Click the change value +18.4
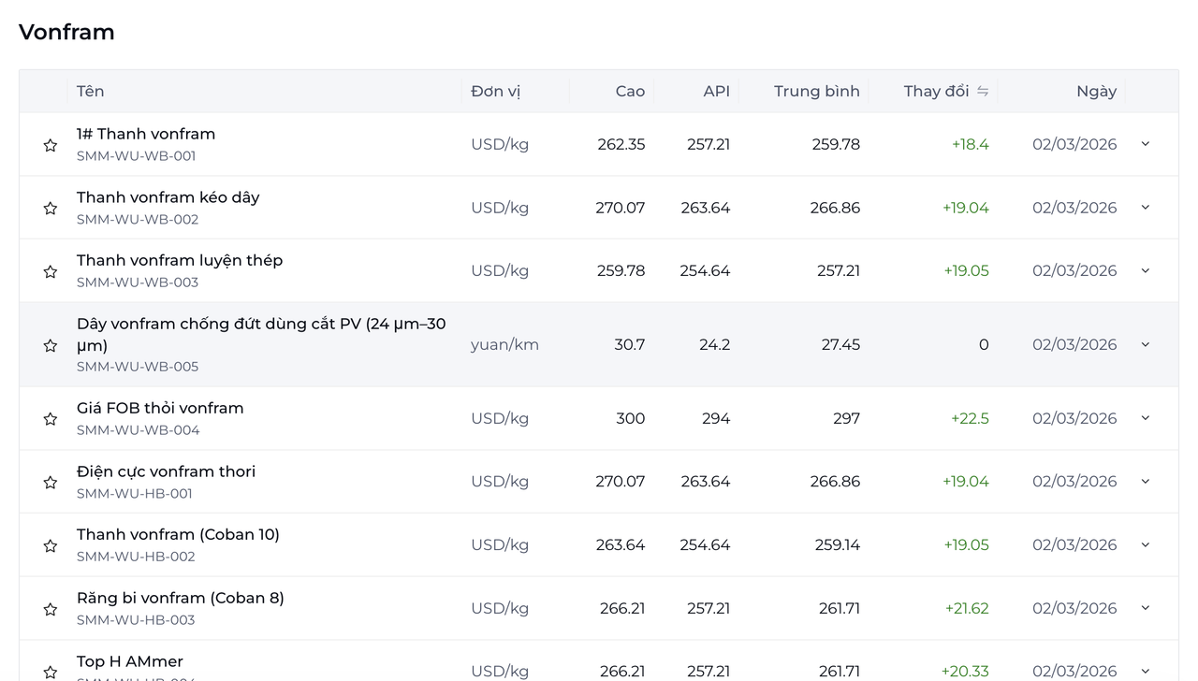 click(x=970, y=144)
